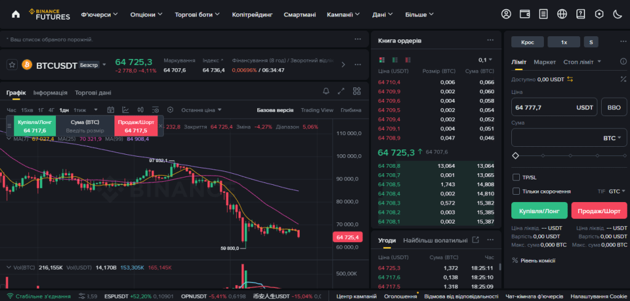Collapse the MA indicator legend chevron

click(x=9, y=139)
